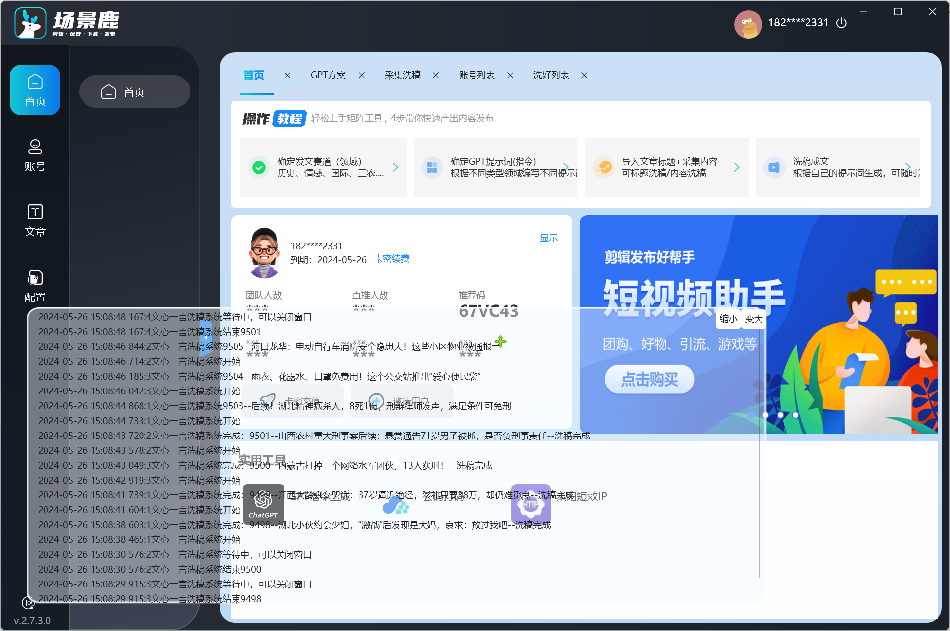Open the purple HTTP proxy tool icon
This screenshot has height=631, width=950.
(x=530, y=503)
